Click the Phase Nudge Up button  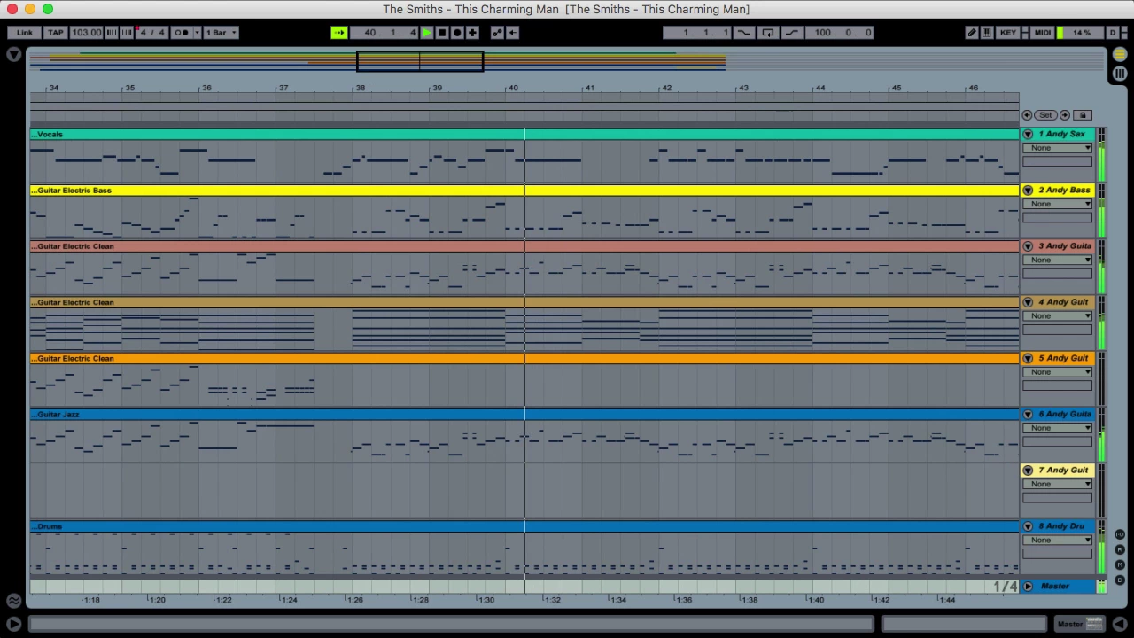[127, 33]
